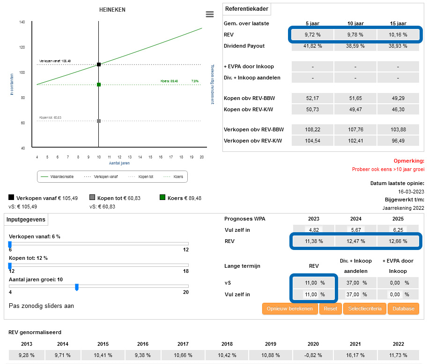Image resolution: width=428 pixels, height=364 pixels.
Task: Click the 2022 normalized REV value '11,73 %'
Action: (x=398, y=355)
